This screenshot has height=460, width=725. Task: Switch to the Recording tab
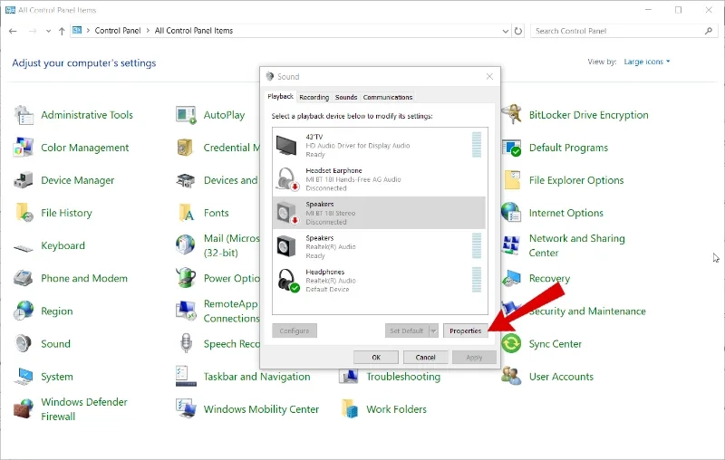(x=314, y=97)
